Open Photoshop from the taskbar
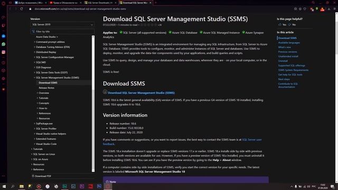The height and width of the screenshot is (190, 338). pyautogui.click(x=99, y=186)
